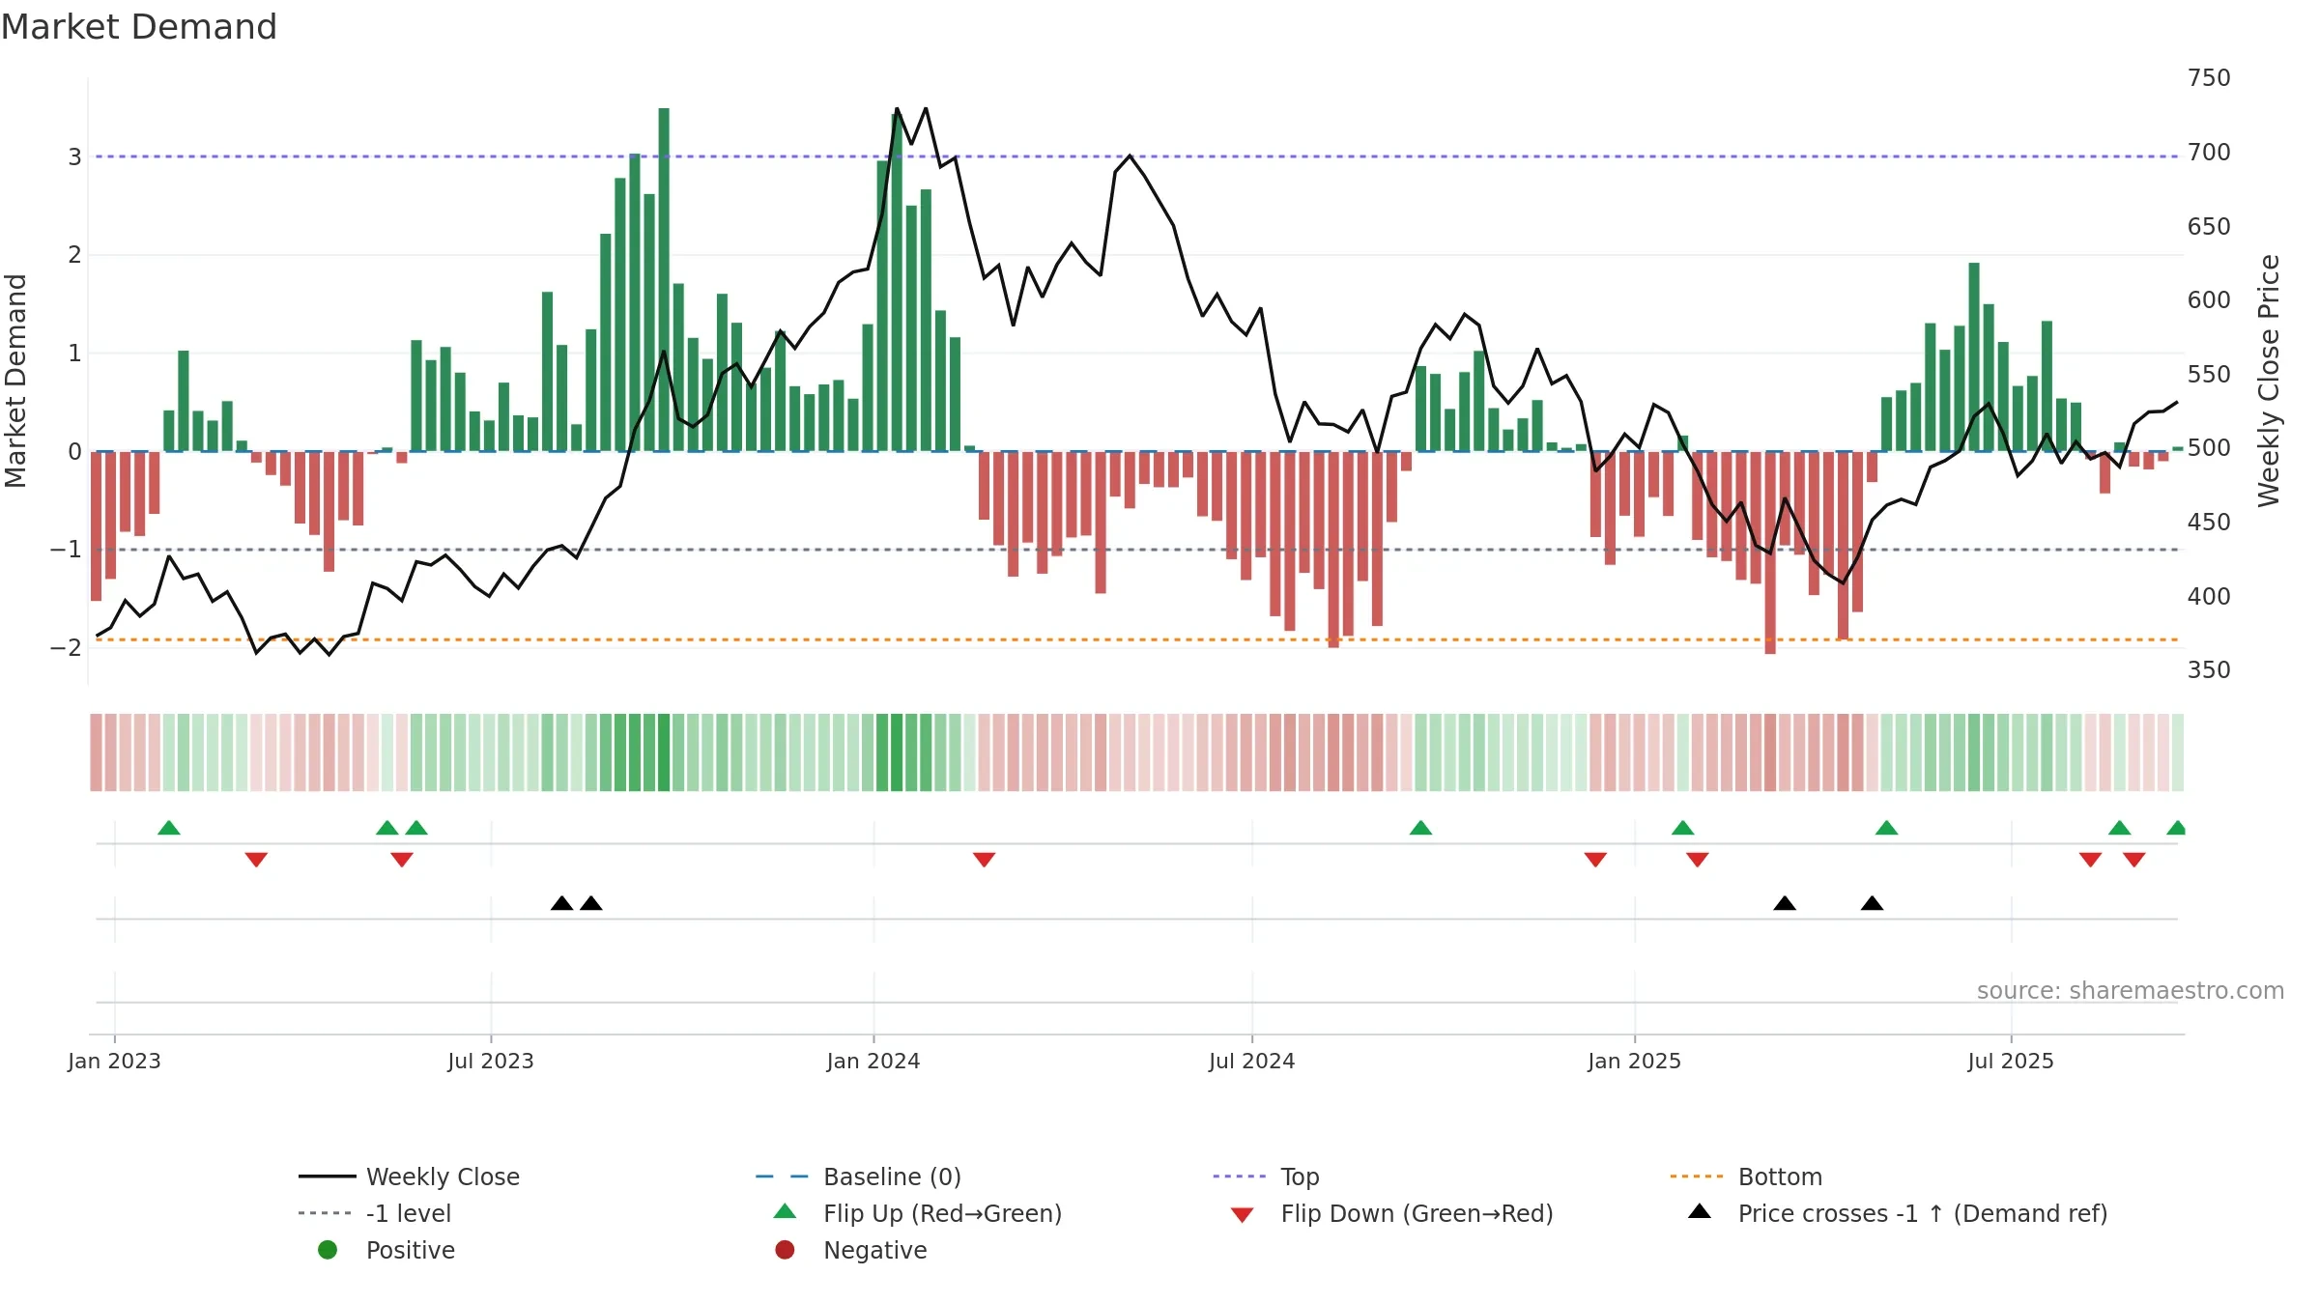
Task: Click the 350 price axis label
Action: [x=2209, y=670]
